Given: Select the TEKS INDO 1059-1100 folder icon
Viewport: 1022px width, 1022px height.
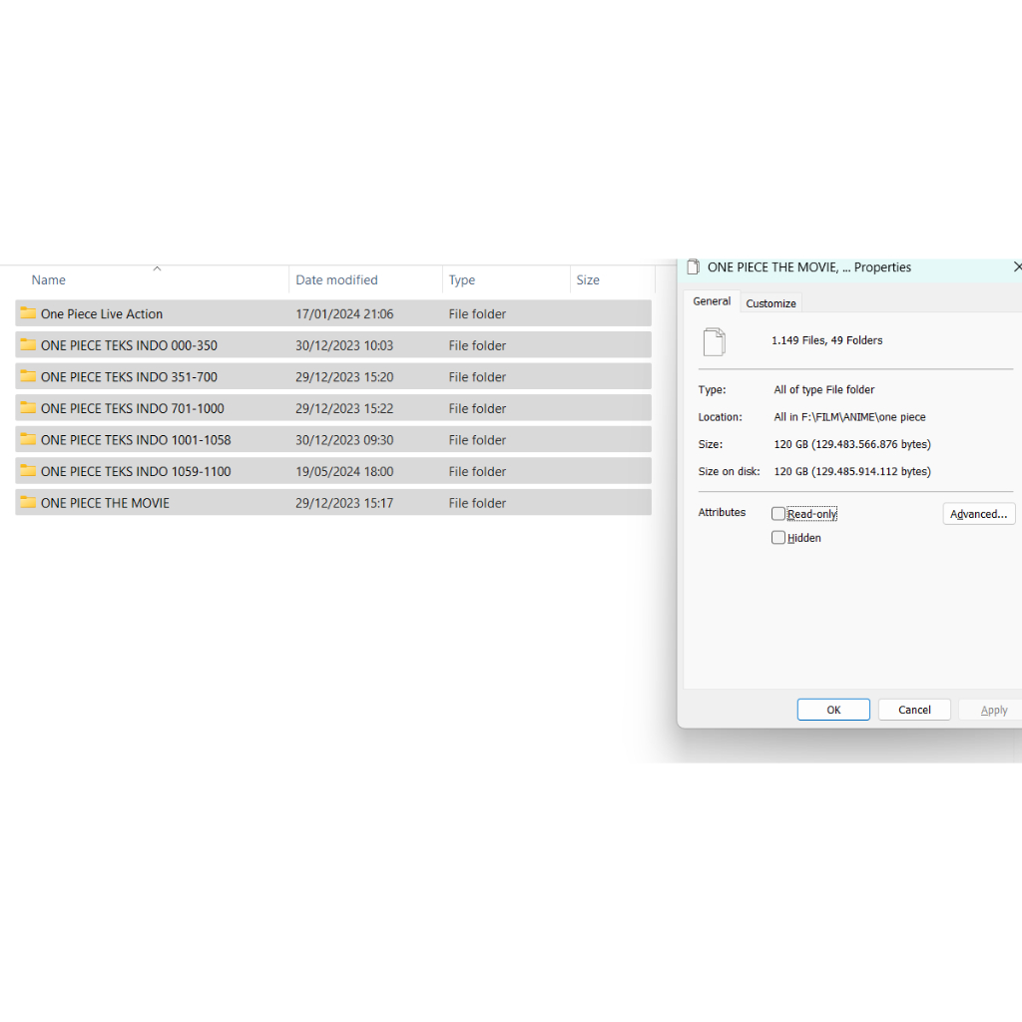Looking at the screenshot, I should click(28, 471).
